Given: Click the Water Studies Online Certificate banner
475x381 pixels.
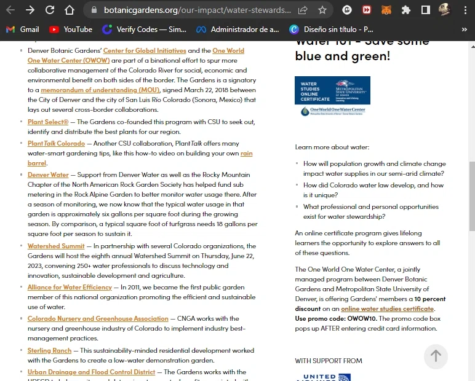Looking at the screenshot, I should pos(332,90).
